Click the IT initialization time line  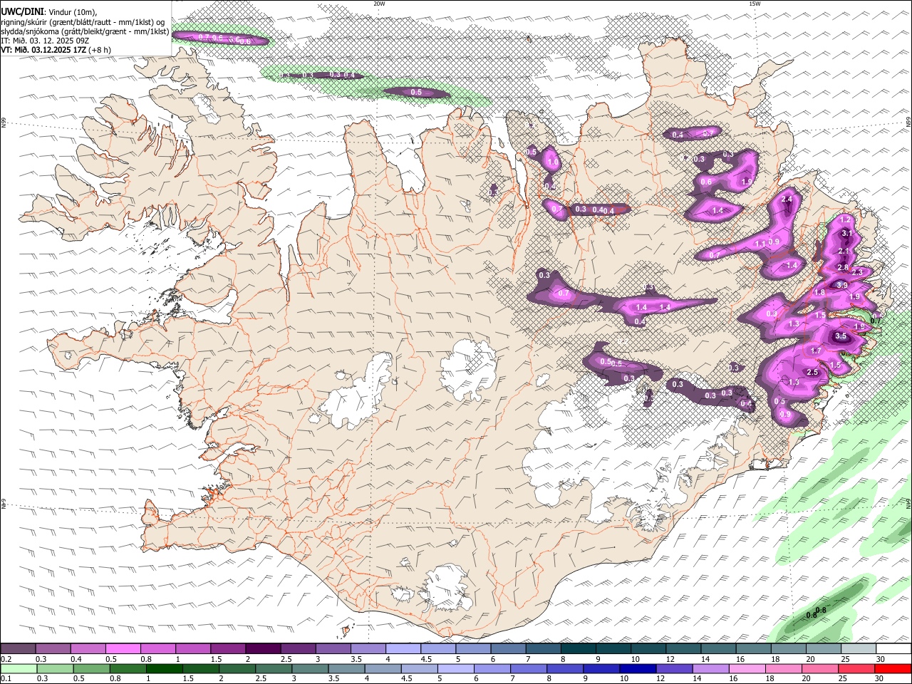pyautogui.click(x=44, y=41)
